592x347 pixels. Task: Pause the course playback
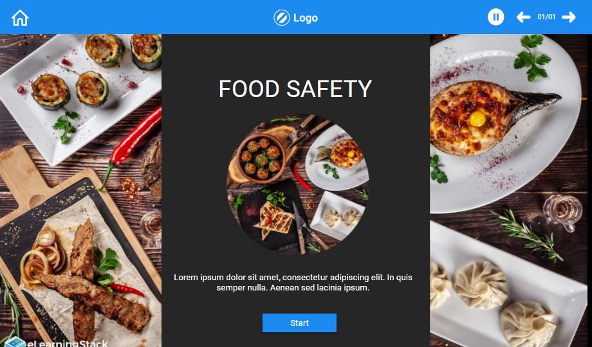(x=495, y=17)
